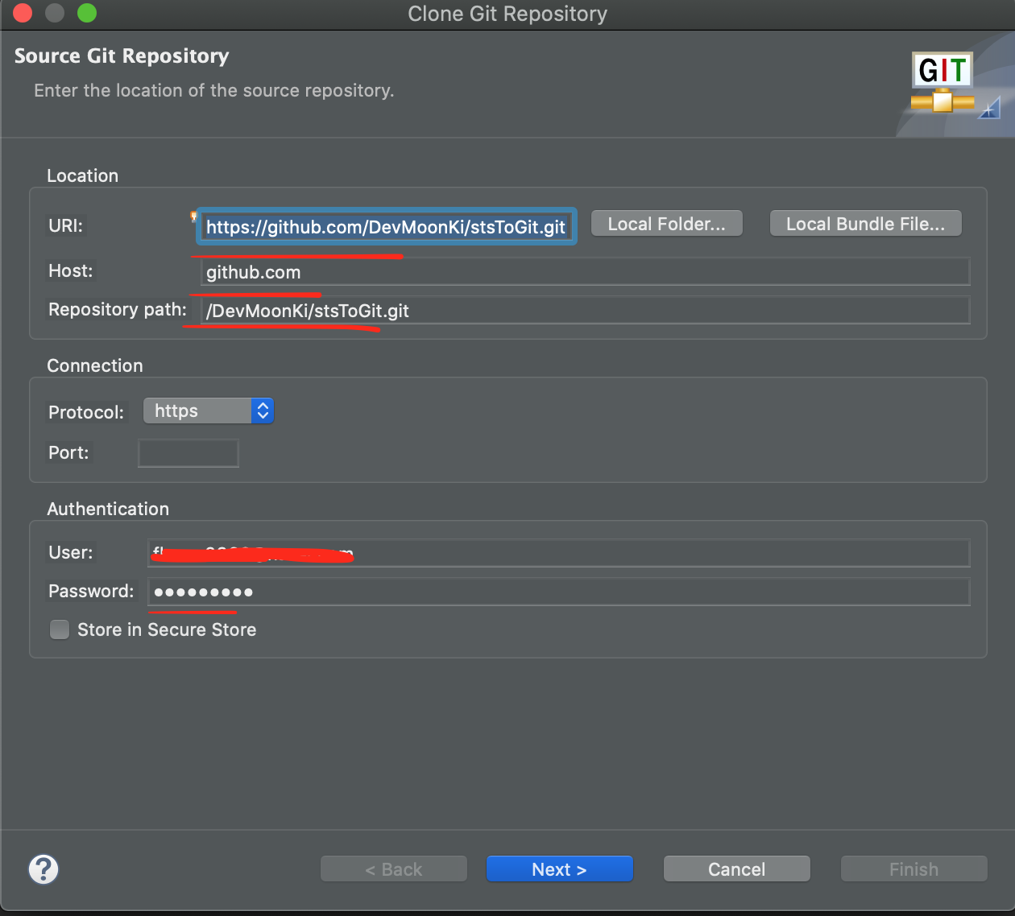This screenshot has width=1015, height=916.
Task: Click the Protocol: label
Action: pos(86,412)
